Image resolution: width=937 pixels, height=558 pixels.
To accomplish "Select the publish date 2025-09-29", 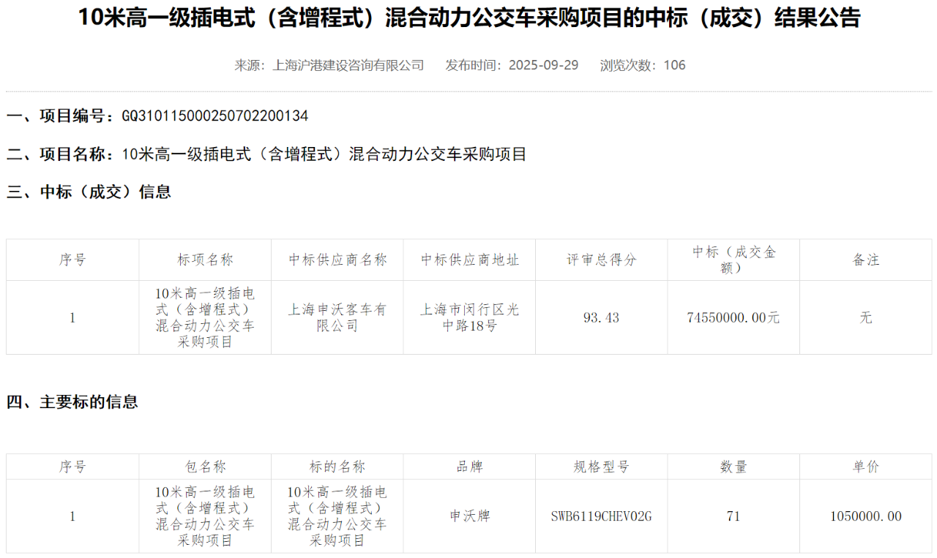I will (x=543, y=65).
